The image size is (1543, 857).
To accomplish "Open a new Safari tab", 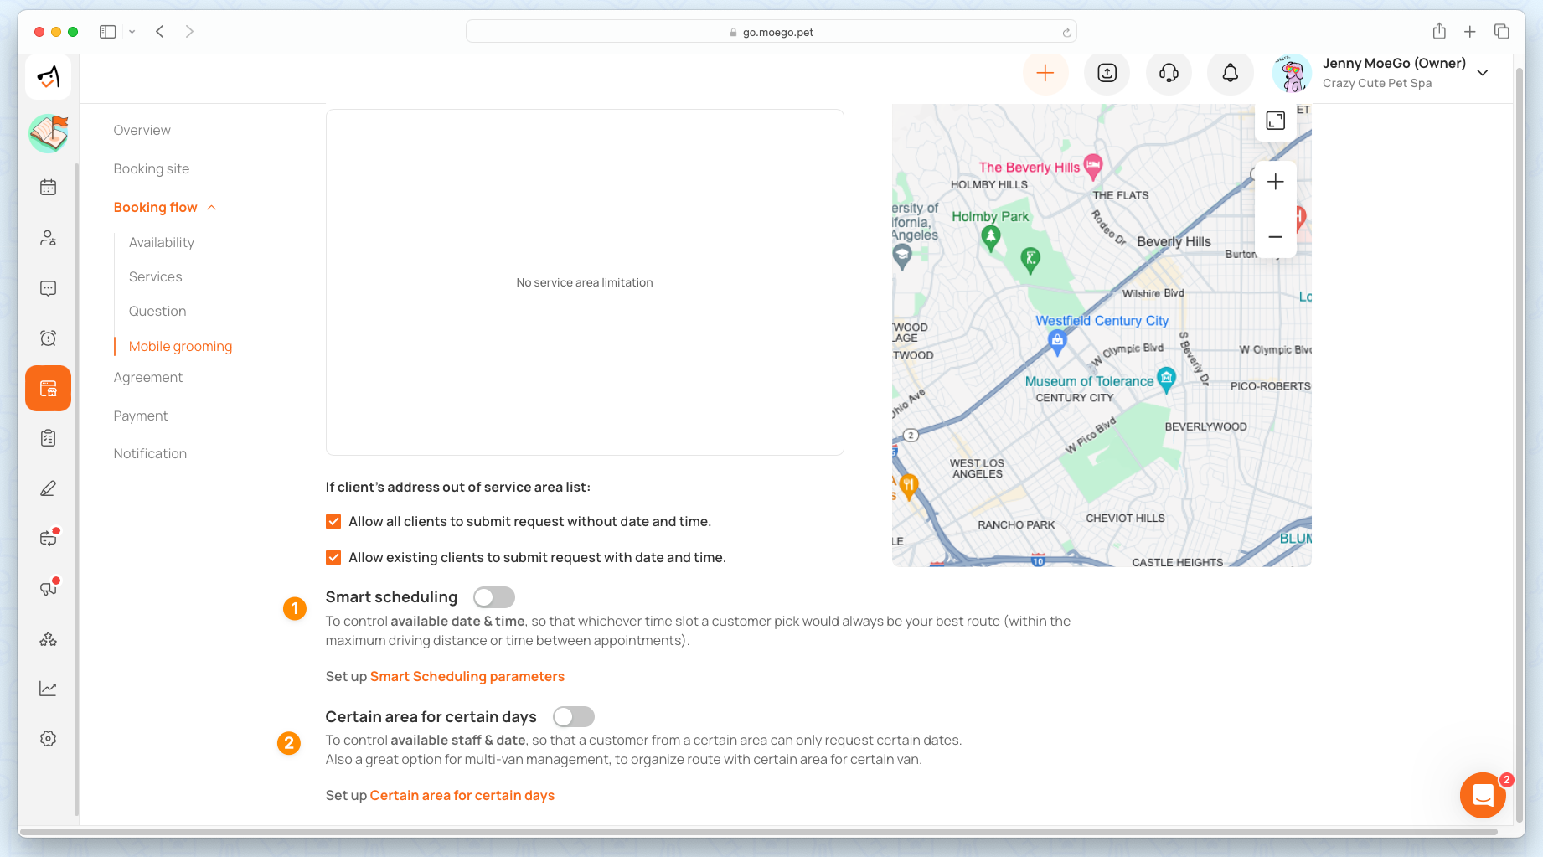I will [1470, 32].
